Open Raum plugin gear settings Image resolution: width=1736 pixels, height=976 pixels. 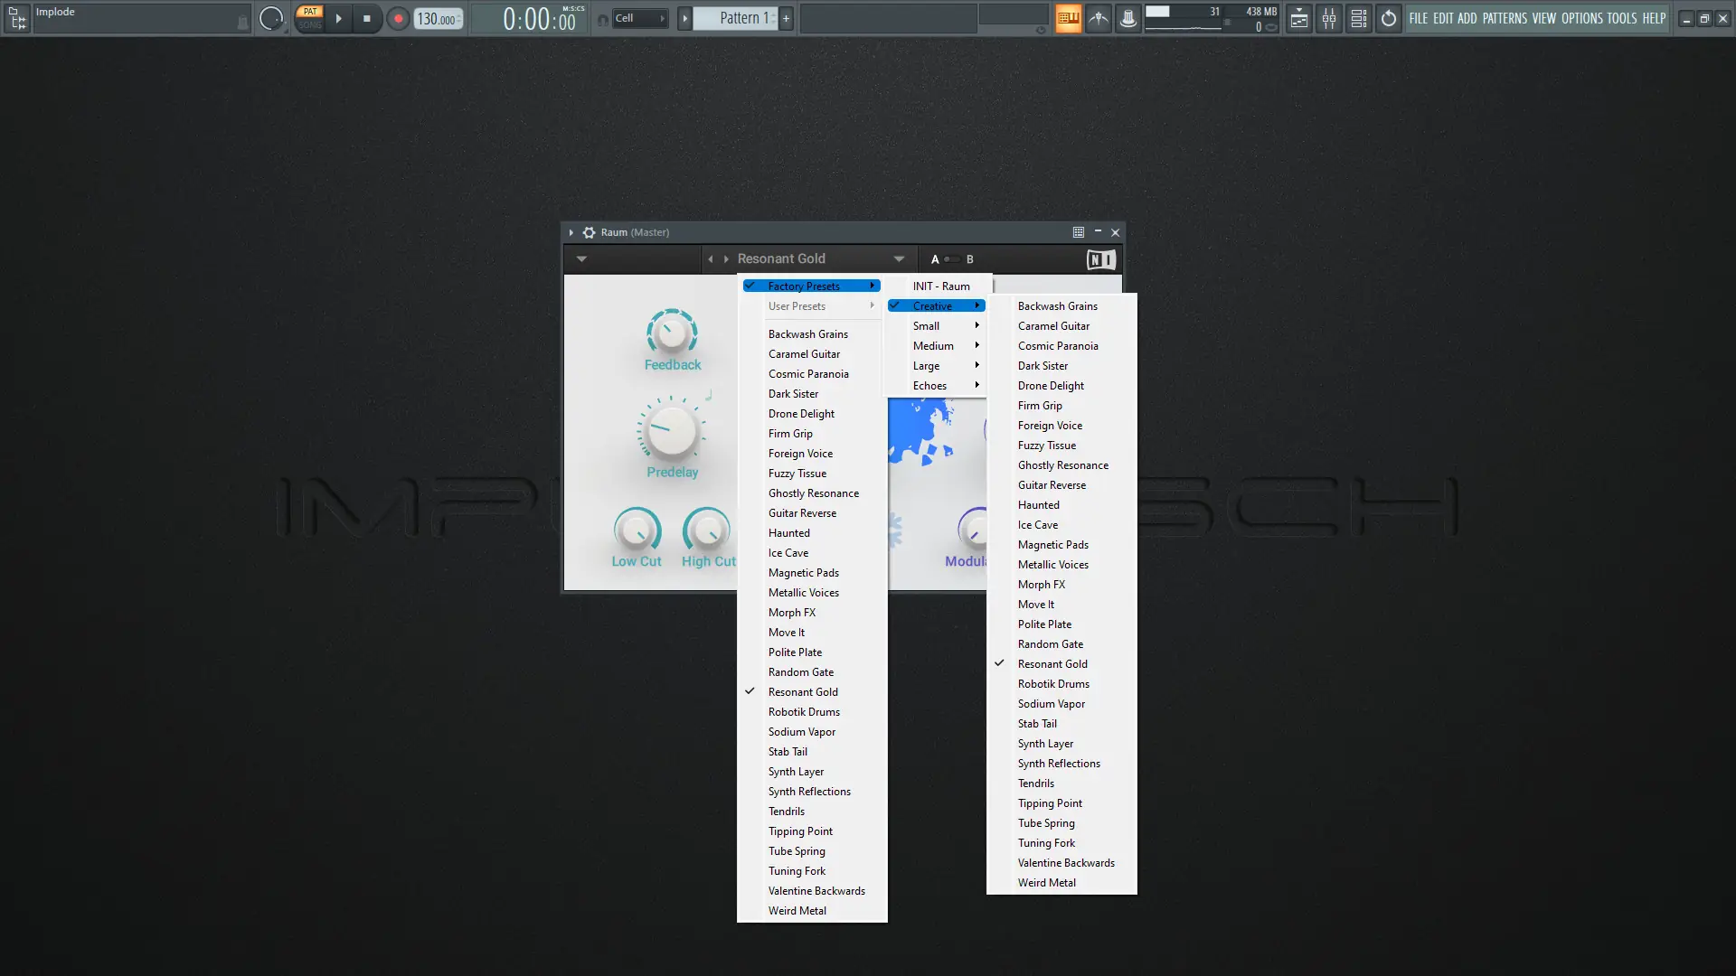pyautogui.click(x=589, y=232)
